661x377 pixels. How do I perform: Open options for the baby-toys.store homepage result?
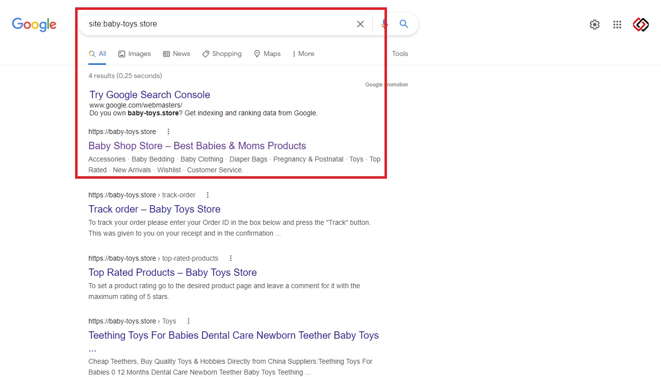(168, 132)
